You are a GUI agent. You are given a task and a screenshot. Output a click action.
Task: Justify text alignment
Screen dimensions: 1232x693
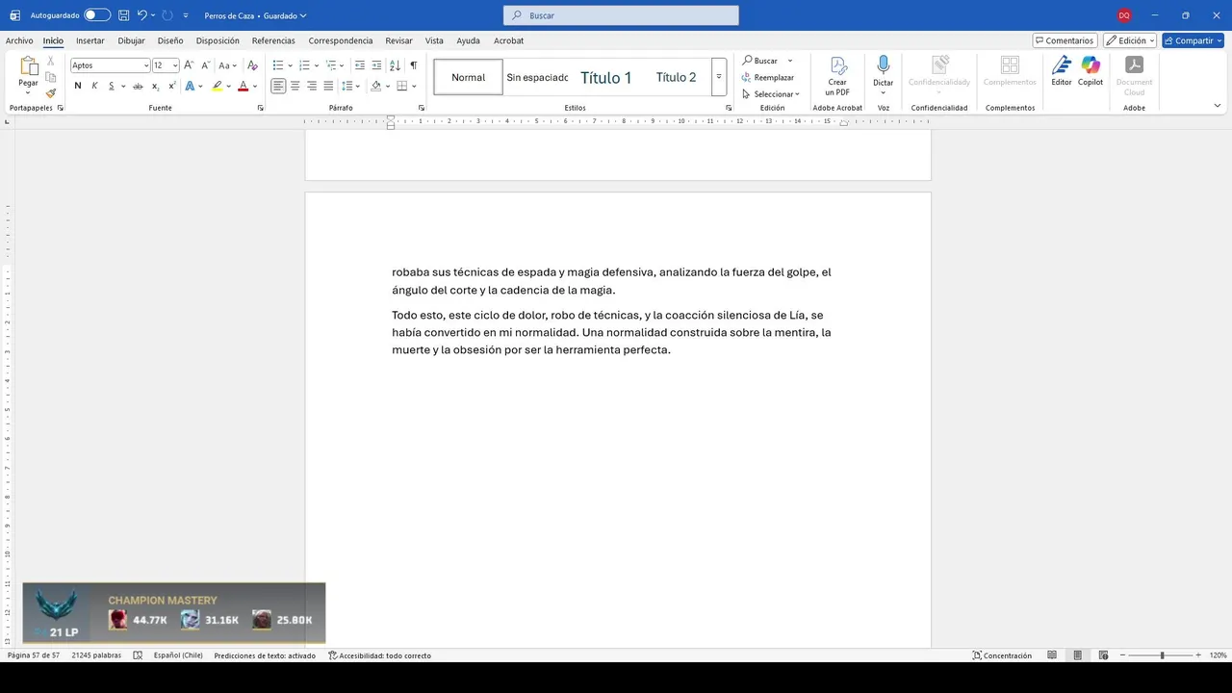pos(328,86)
